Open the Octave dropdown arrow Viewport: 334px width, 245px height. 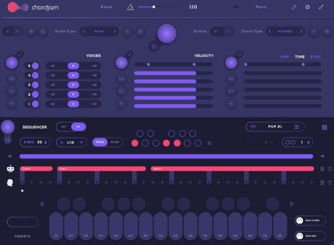tap(228, 31)
